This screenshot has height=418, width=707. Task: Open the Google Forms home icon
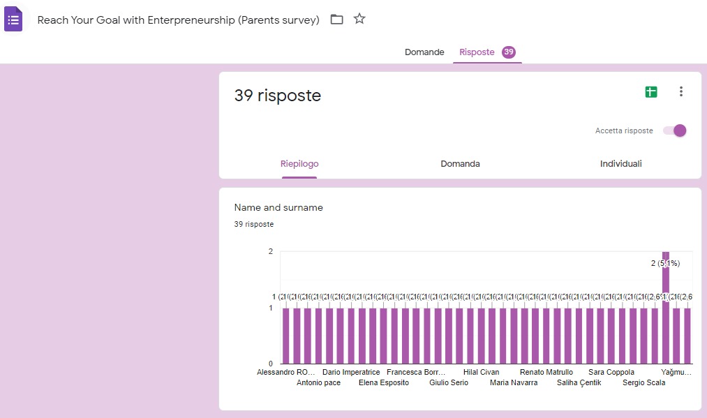click(x=13, y=20)
